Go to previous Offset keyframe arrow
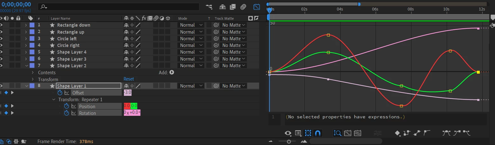Viewport: 495px width, 145px height. click(1, 93)
